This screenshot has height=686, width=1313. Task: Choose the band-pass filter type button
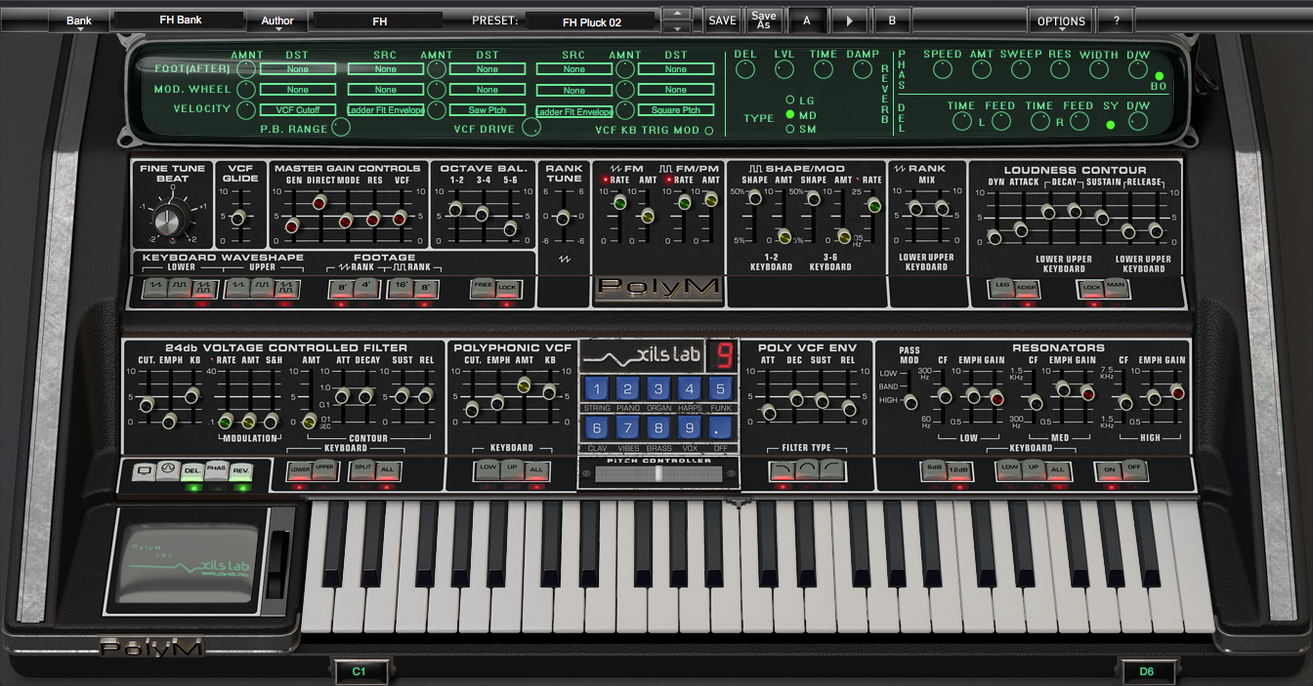[808, 471]
